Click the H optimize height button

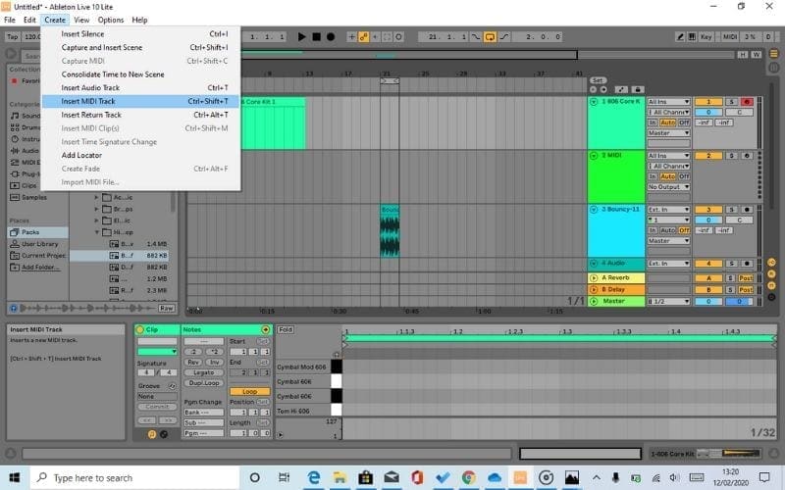743,54
